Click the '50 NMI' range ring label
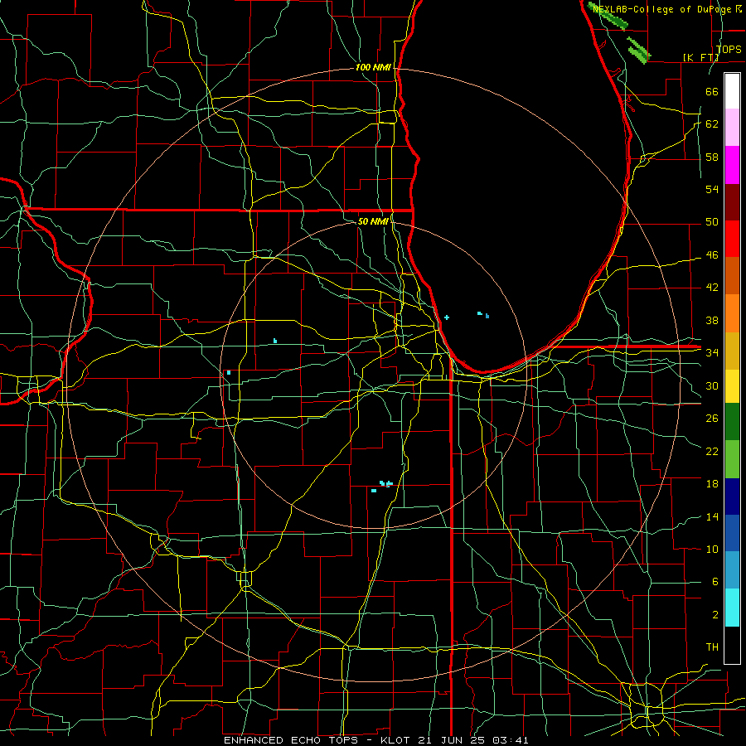Screen dimensions: 746x746 pos(372,221)
